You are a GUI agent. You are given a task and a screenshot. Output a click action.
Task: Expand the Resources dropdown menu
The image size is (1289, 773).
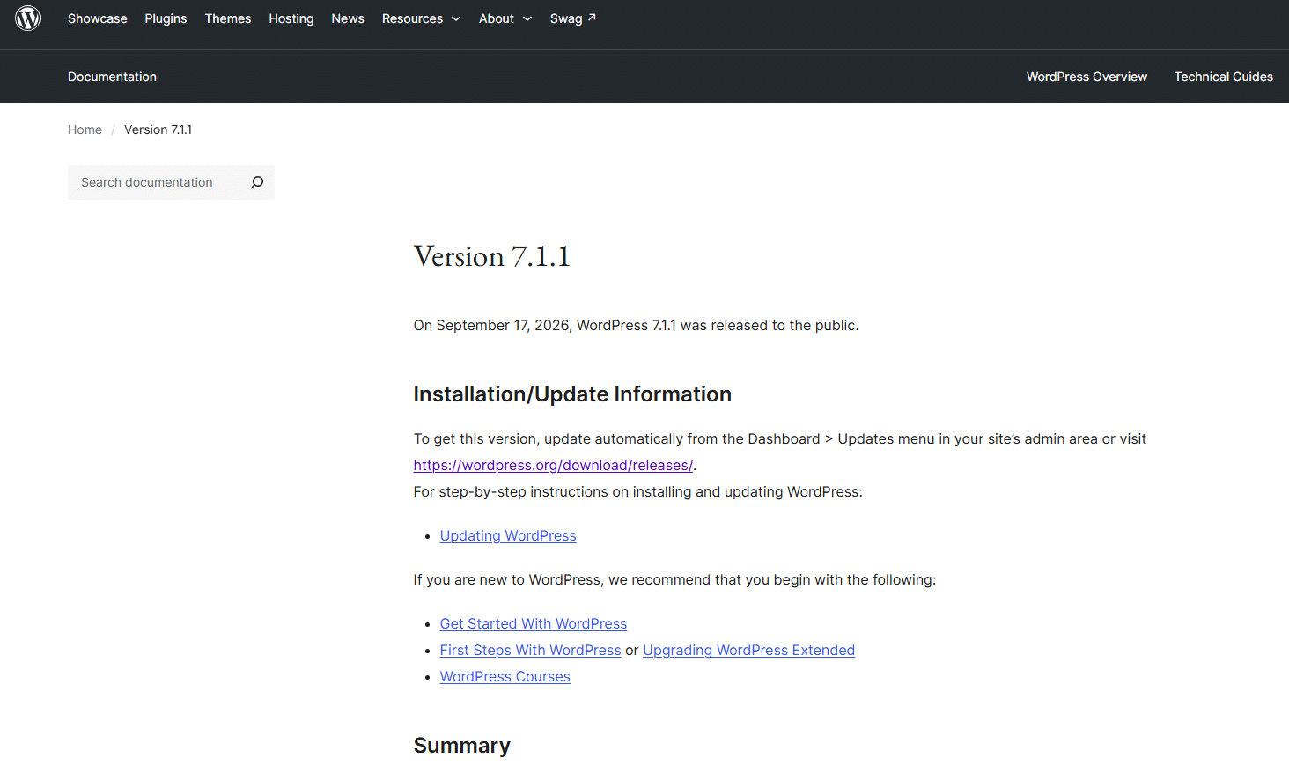(x=421, y=18)
